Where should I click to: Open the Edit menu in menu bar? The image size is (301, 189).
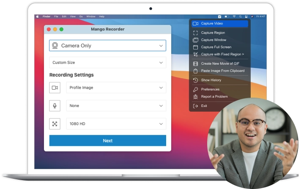coord(64,16)
